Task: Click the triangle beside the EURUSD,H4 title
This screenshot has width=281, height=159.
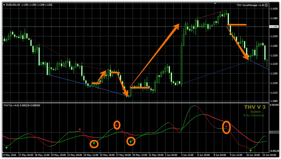Action: click(x=3, y=5)
